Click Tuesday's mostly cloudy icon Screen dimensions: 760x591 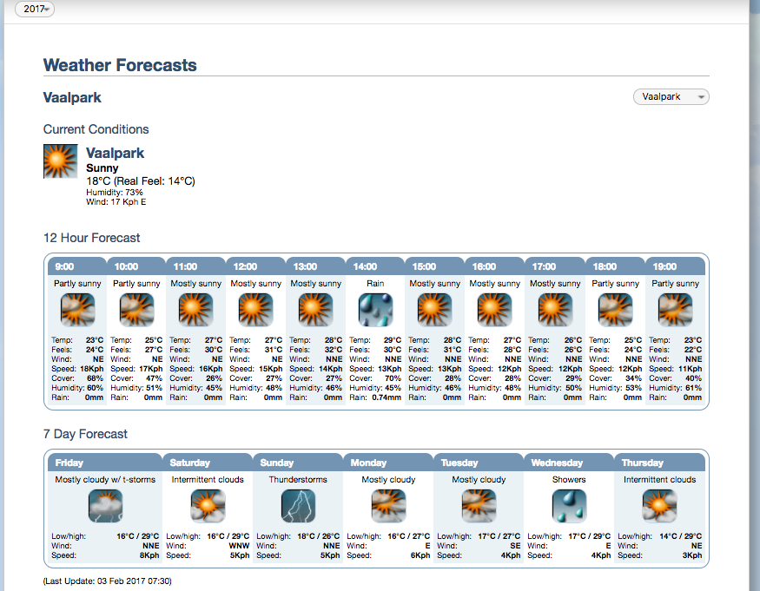point(479,506)
